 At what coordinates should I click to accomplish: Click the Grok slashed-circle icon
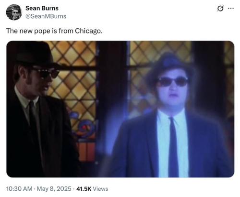pyautogui.click(x=220, y=9)
